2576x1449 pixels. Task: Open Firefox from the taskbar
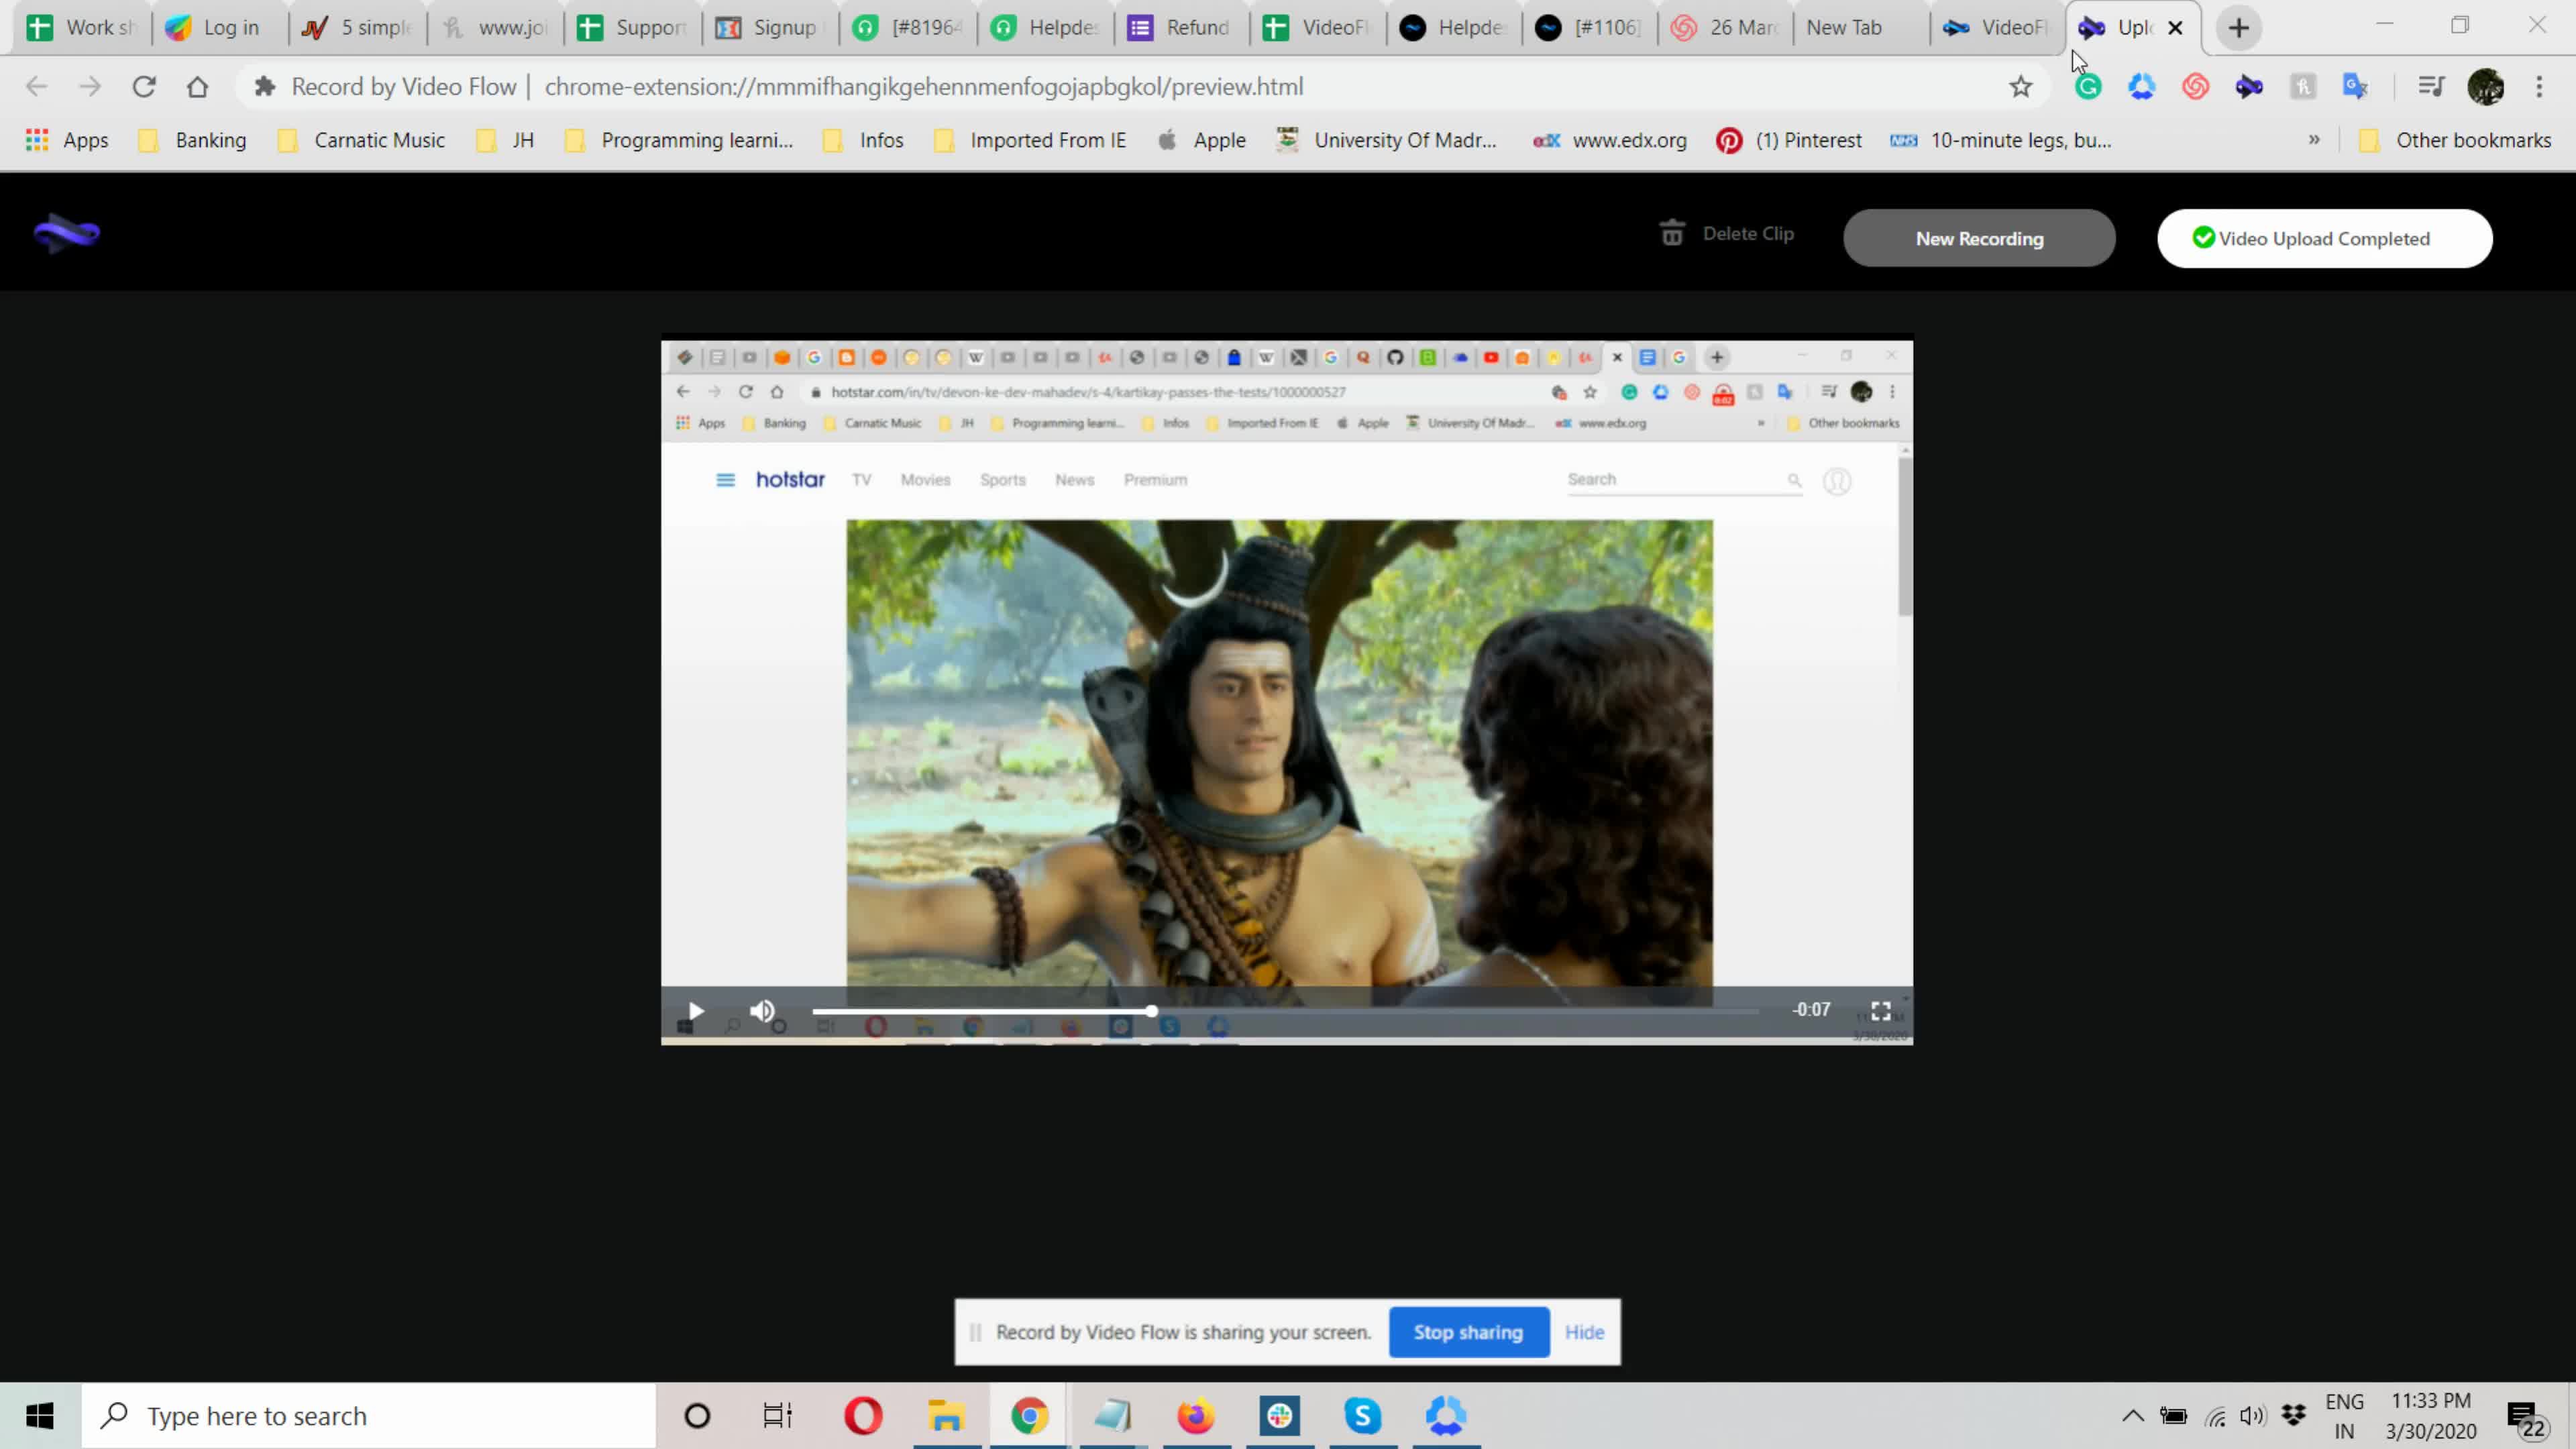coord(1196,1416)
